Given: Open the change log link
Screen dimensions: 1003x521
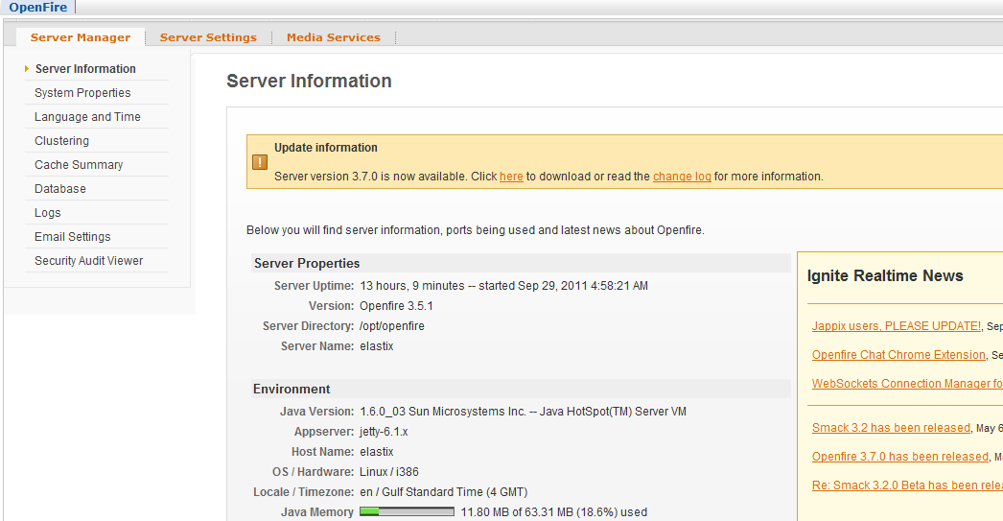Looking at the screenshot, I should click(x=682, y=177).
